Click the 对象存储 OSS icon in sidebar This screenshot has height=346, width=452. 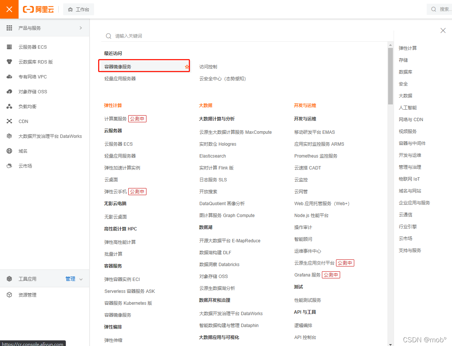(x=9, y=91)
